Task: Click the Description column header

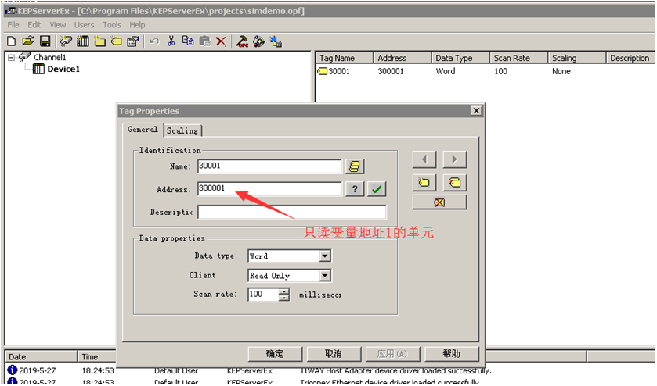Action: click(630, 58)
